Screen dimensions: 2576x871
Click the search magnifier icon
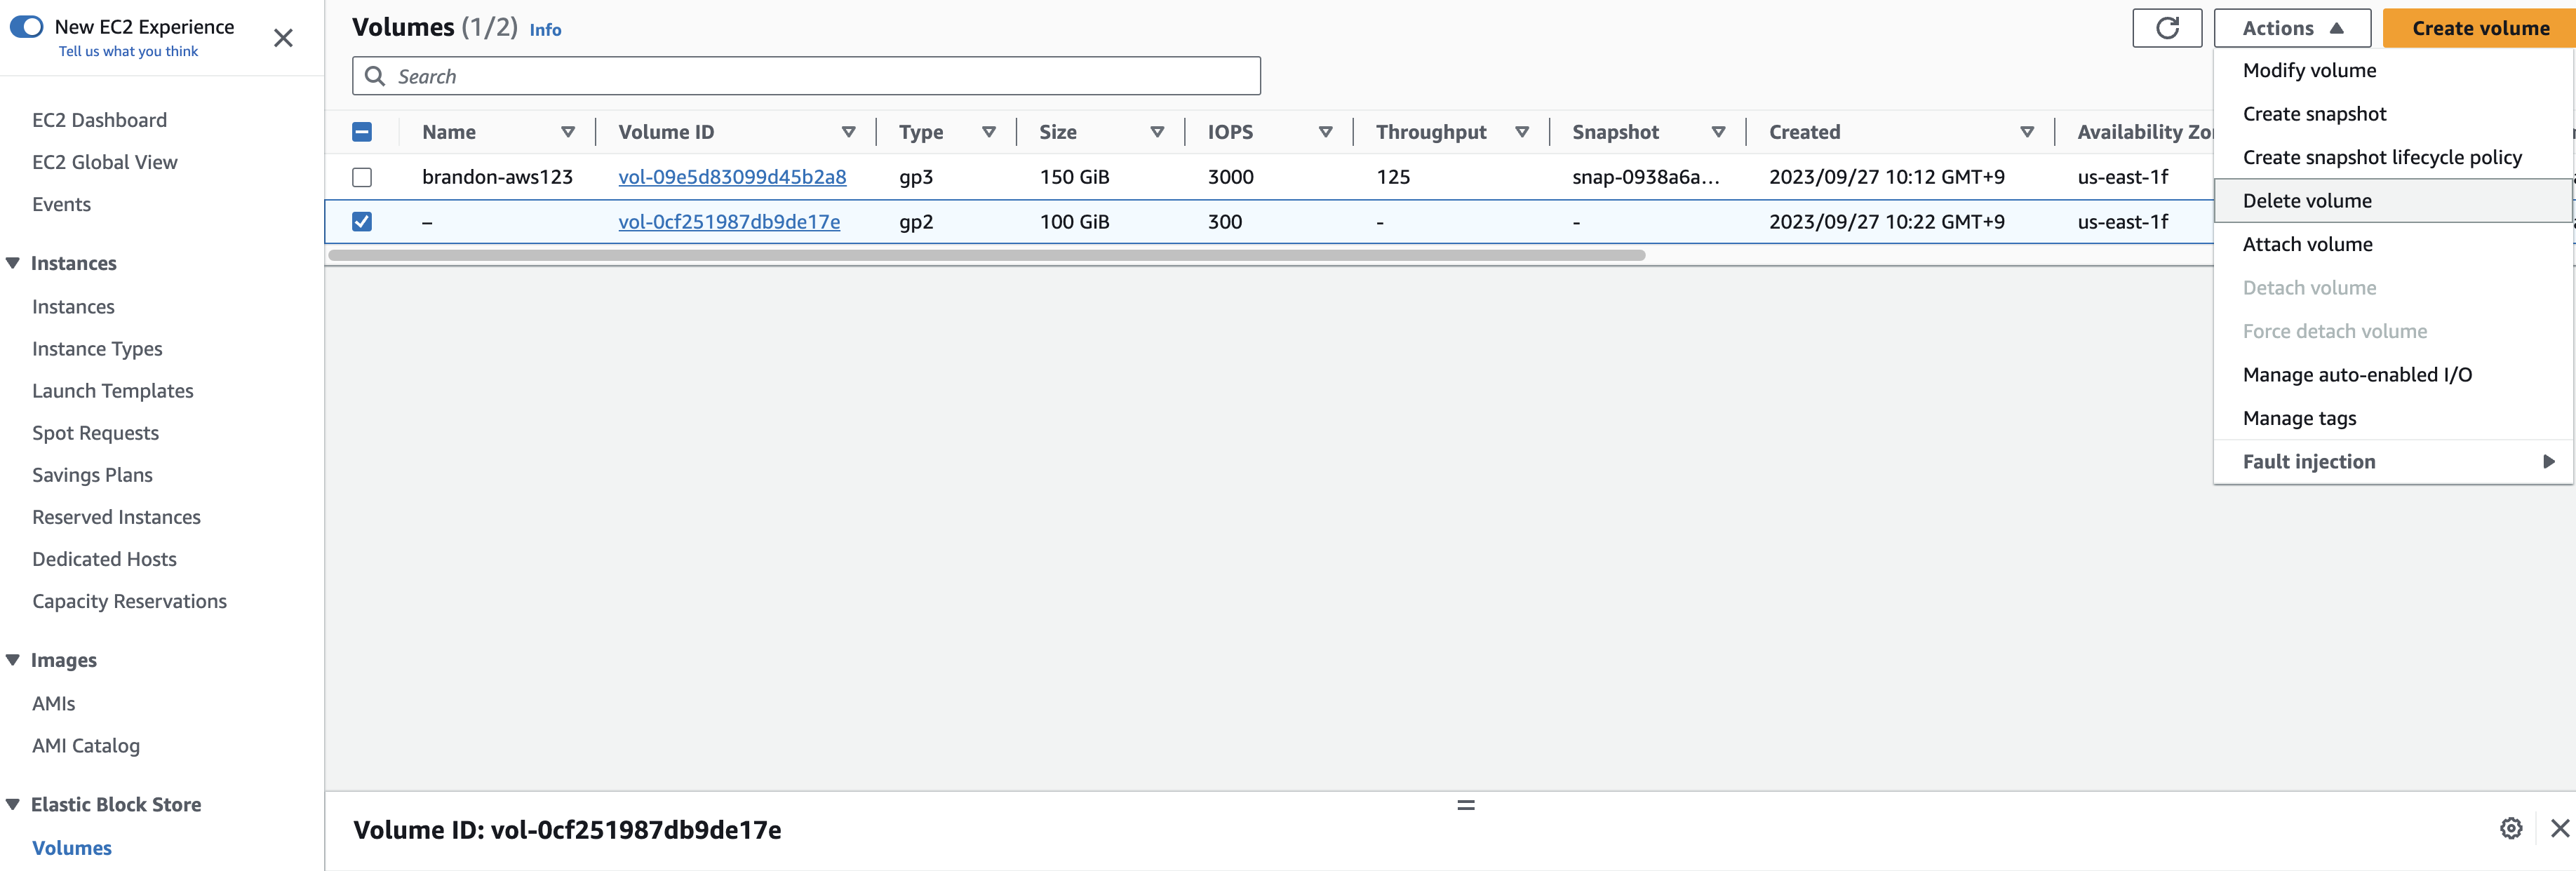(x=375, y=76)
